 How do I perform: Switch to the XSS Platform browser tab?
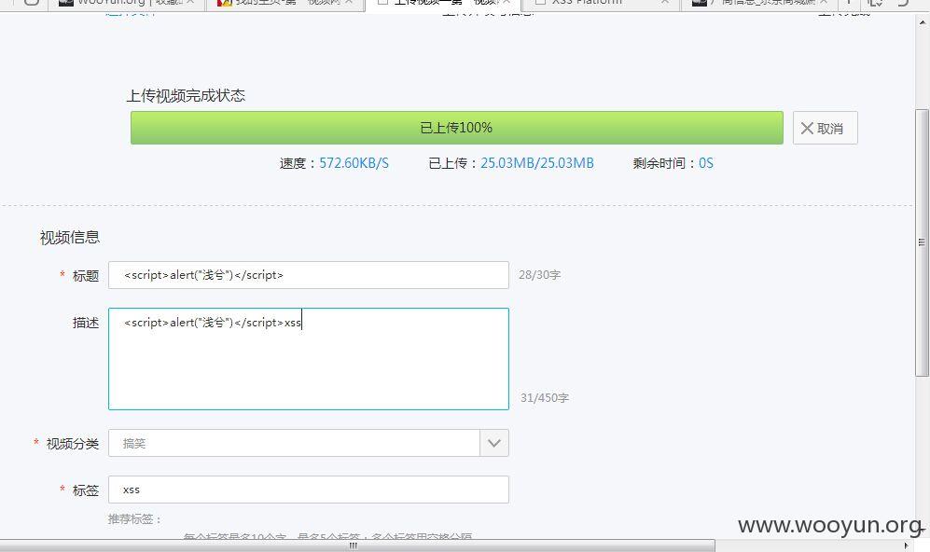click(600, 3)
